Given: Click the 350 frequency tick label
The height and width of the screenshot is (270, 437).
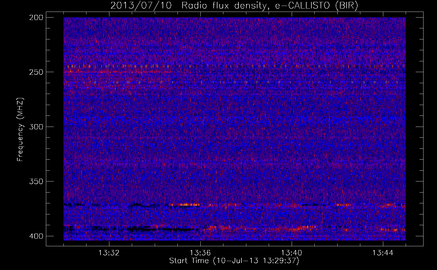Looking at the screenshot, I should coord(36,181).
